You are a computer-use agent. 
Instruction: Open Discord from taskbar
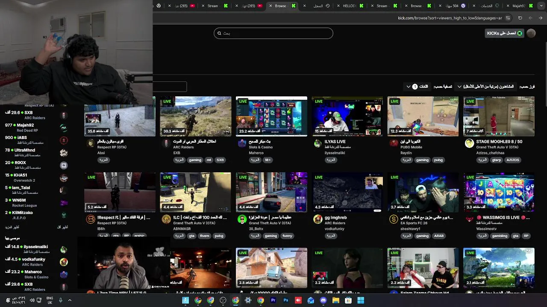(323, 300)
